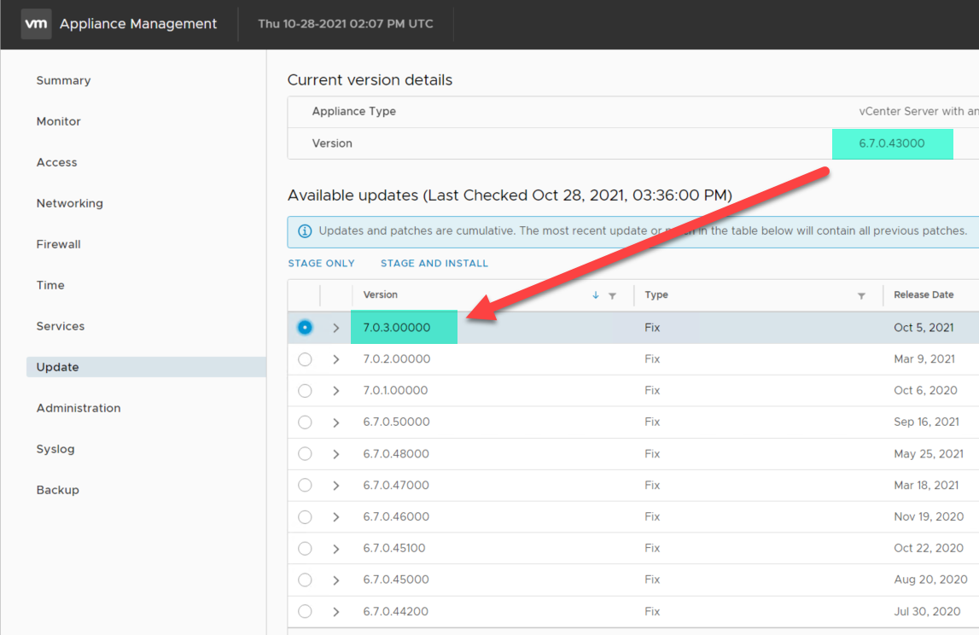Click the Release Date column header
Image resolution: width=979 pixels, height=635 pixels.
pyautogui.click(x=924, y=294)
